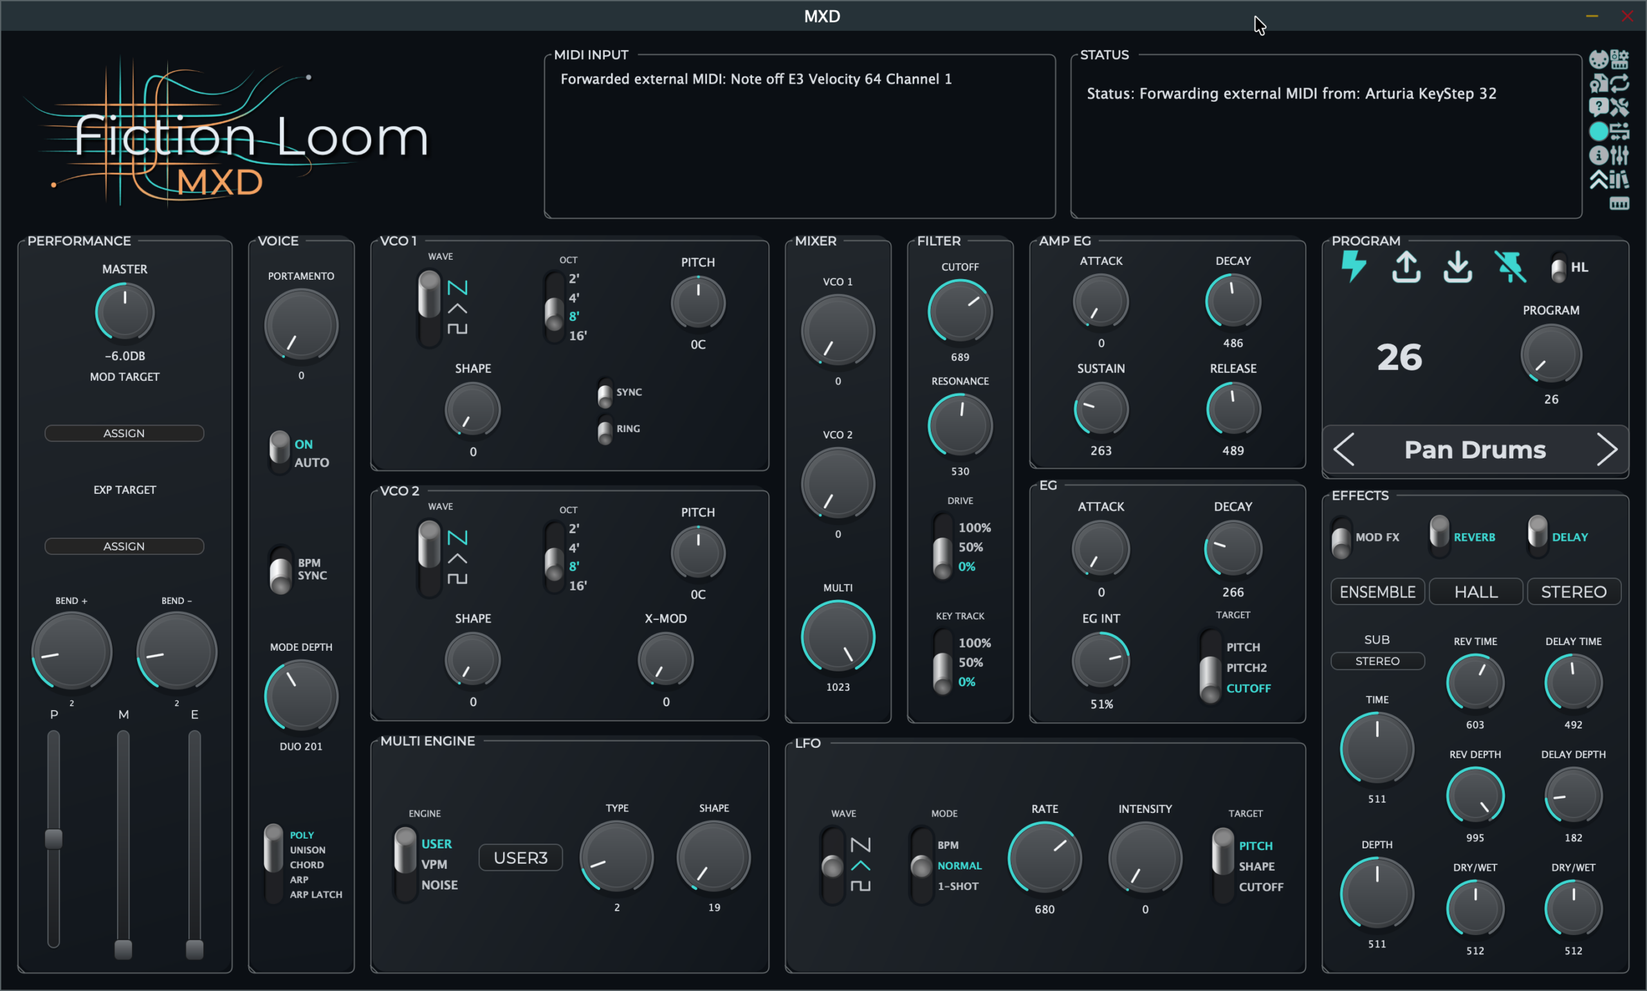The image size is (1647, 991).
Task: Select VCO 1 square wave icon
Action: pyautogui.click(x=457, y=329)
